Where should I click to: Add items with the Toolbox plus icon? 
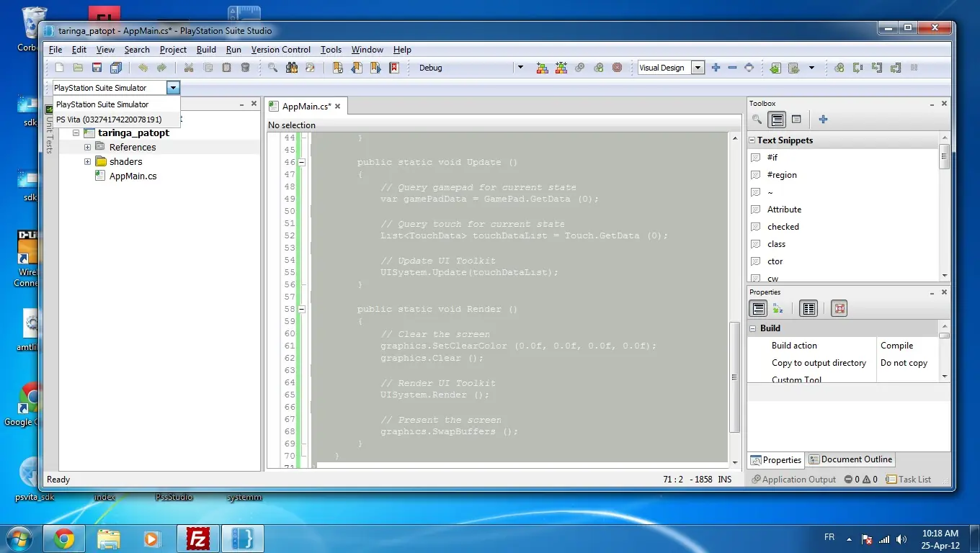coord(823,120)
